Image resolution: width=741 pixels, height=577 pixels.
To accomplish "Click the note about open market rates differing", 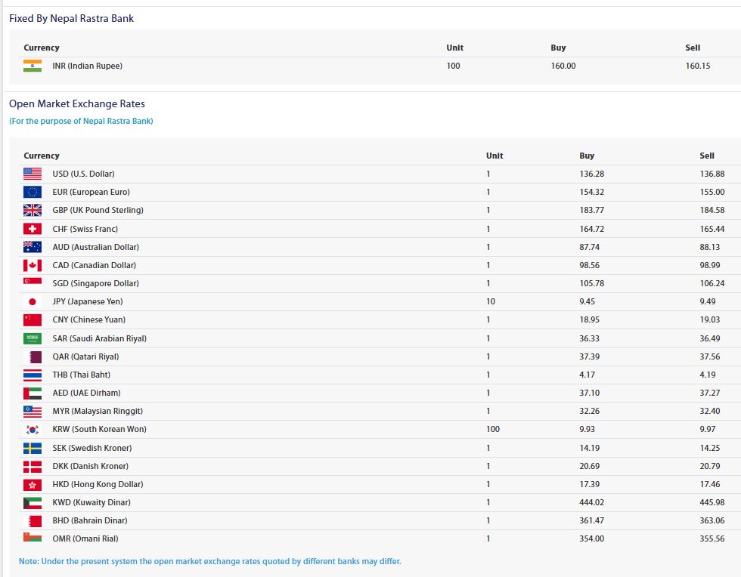I will coord(210,561).
